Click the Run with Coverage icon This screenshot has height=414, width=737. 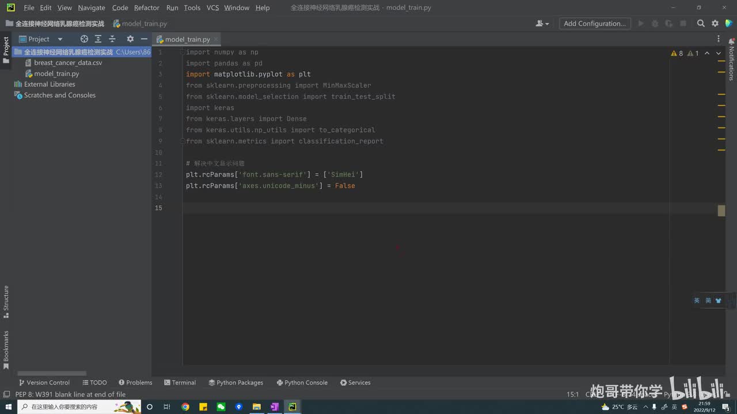click(x=668, y=24)
